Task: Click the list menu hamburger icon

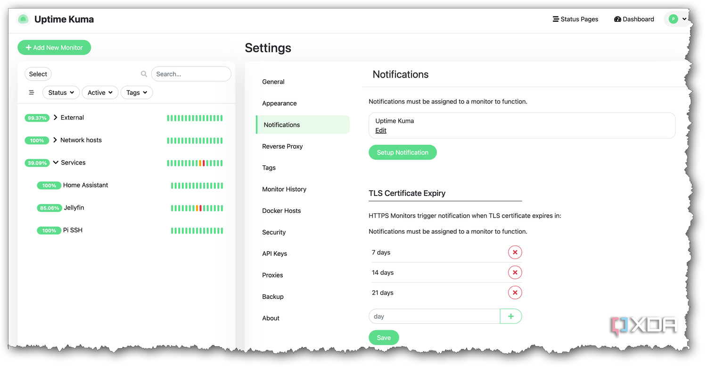Action: click(32, 93)
